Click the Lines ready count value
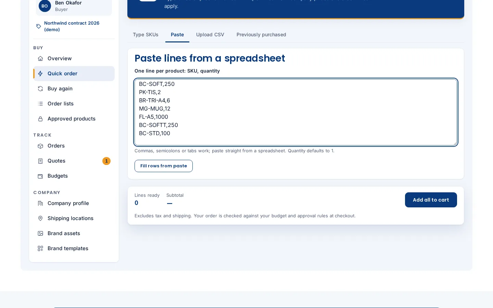Viewport: 493px width, 308px height. click(x=137, y=203)
